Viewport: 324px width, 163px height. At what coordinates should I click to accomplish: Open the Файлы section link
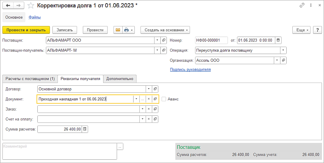click(x=35, y=17)
